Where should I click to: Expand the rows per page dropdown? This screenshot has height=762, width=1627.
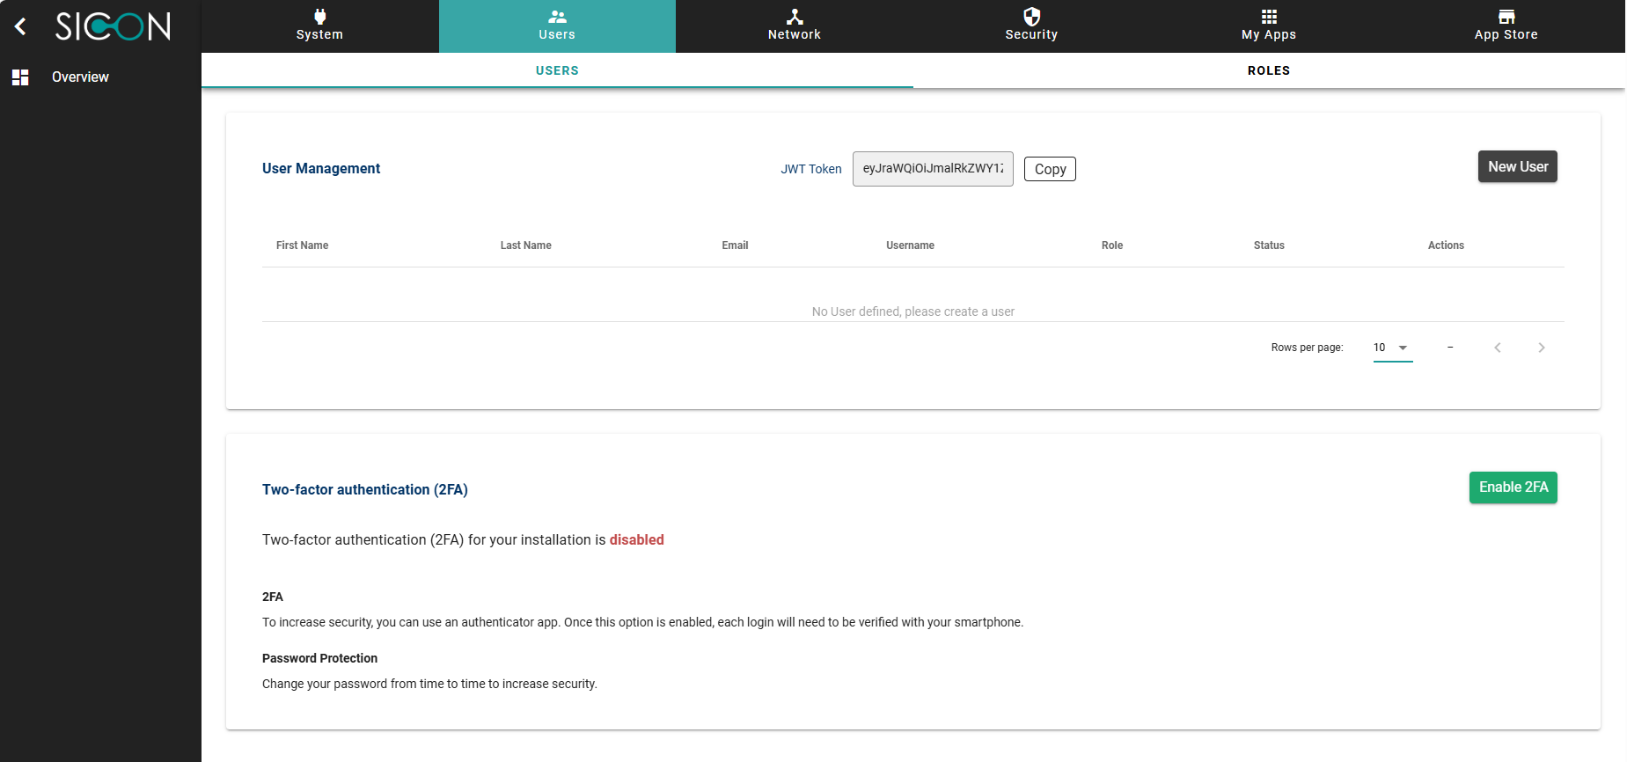[x=1392, y=348]
